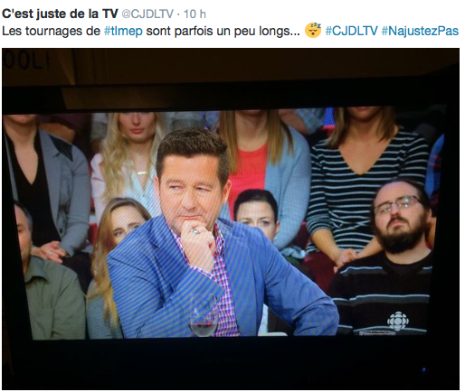Open the tweet's 10 h timestamp
This screenshot has width=465, height=392.
tap(195, 14)
